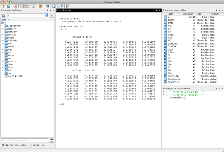Click the open file toolbar icon
224x152 pixels.
point(9,6)
